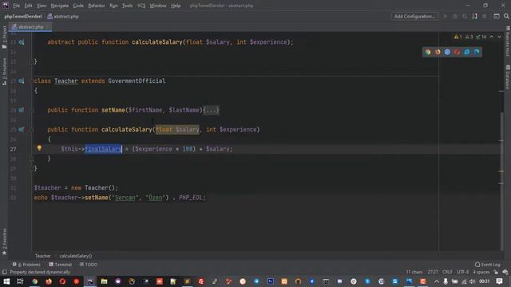Image resolution: width=511 pixels, height=287 pixels.
Task: Open the Navigate menu
Action: 60,6
